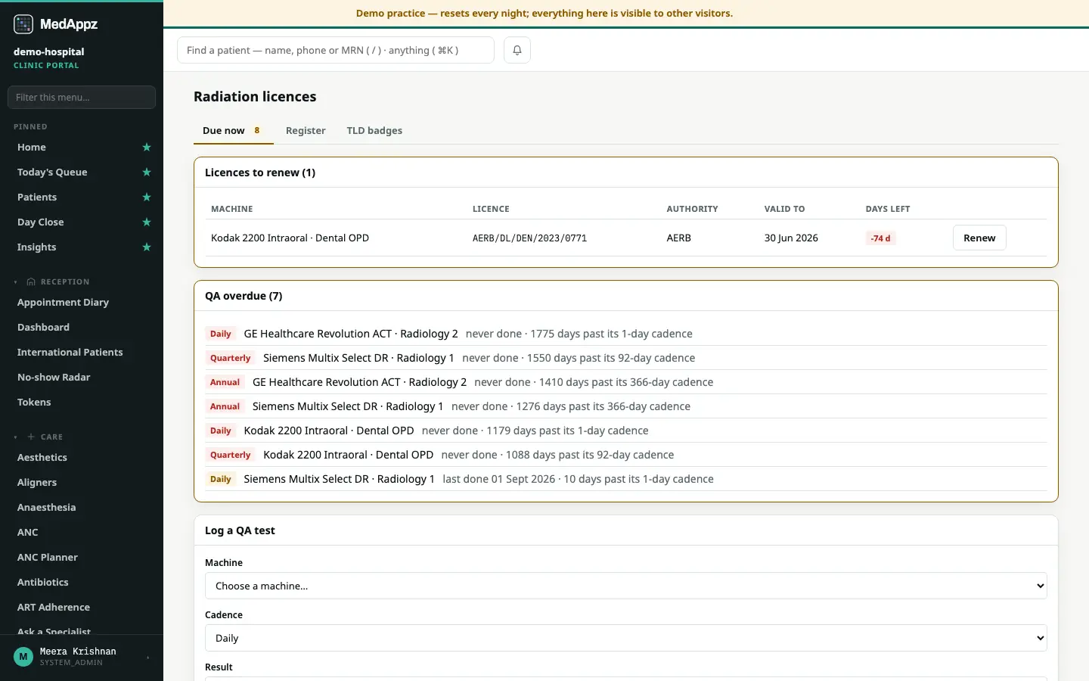Screen dimensions: 1089x681
Task: Click the 30 Jun 2026 valid-to date
Action: coord(791,238)
